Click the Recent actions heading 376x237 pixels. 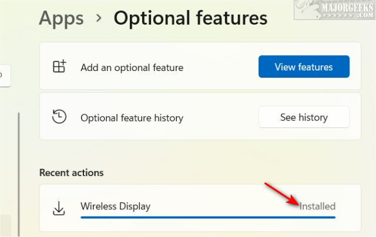click(x=71, y=172)
